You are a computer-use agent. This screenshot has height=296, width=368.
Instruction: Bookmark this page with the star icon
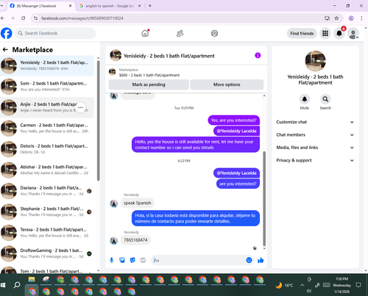[x=336, y=18]
